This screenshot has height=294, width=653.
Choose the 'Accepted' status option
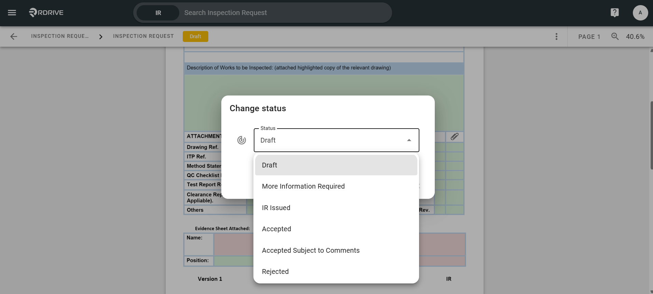coord(336,229)
